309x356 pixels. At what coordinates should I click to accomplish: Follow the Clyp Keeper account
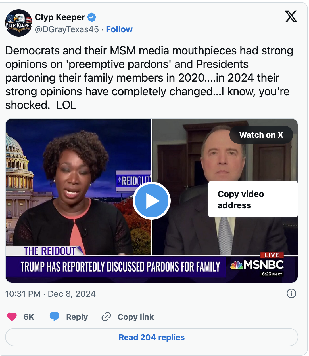[x=119, y=29]
